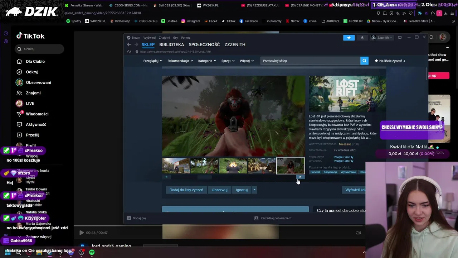Screen dimensions: 458x258
Task: Open the Windows Start menu
Action: [8, 252]
